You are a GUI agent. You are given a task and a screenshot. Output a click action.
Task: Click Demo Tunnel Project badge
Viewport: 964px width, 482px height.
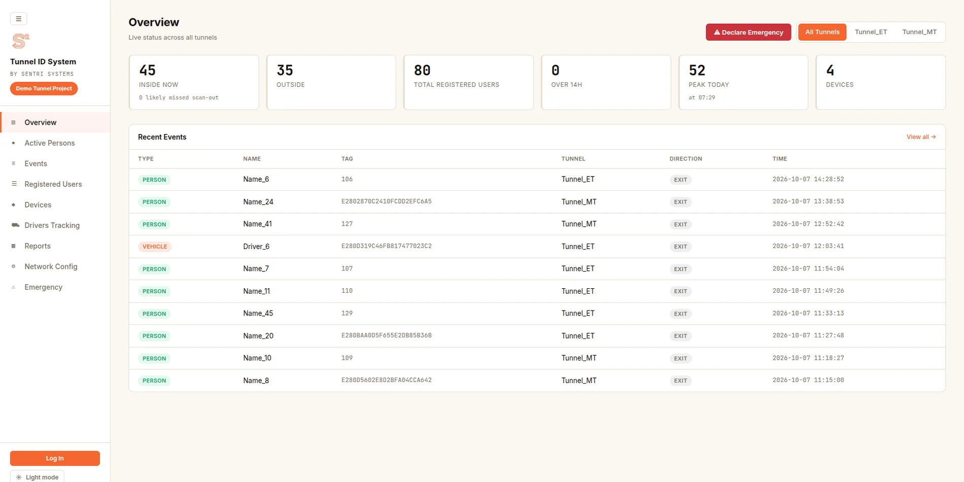click(44, 88)
